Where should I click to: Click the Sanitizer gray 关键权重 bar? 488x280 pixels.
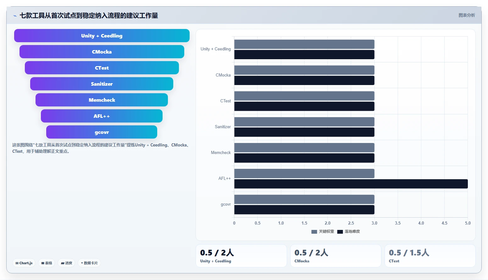[304, 122]
